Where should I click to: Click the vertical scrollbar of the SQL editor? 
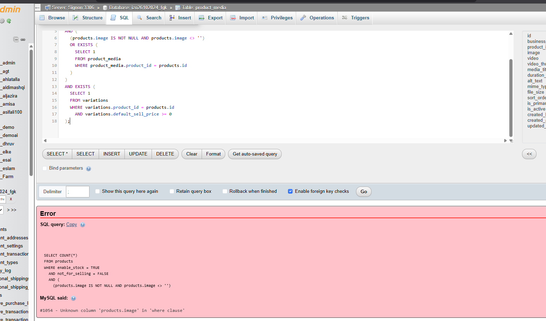[511, 98]
